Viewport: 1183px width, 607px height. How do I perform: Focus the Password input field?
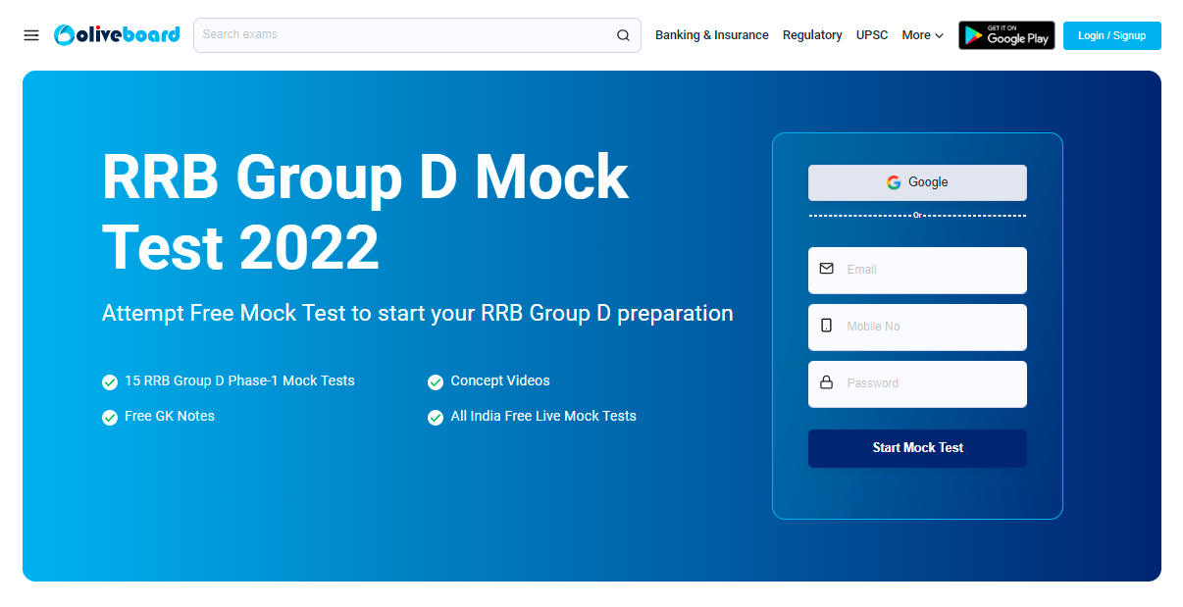917,383
